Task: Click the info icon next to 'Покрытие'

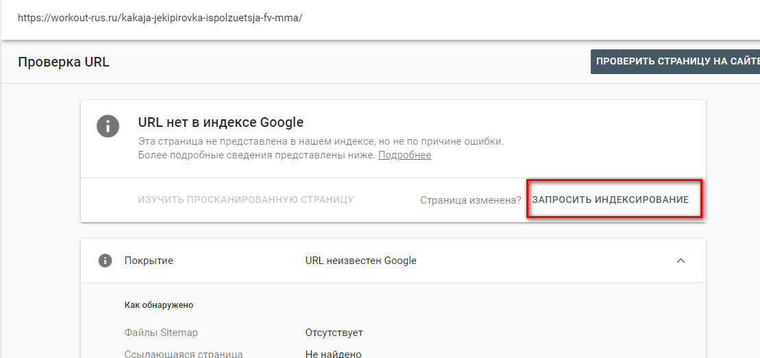Action: (x=105, y=261)
